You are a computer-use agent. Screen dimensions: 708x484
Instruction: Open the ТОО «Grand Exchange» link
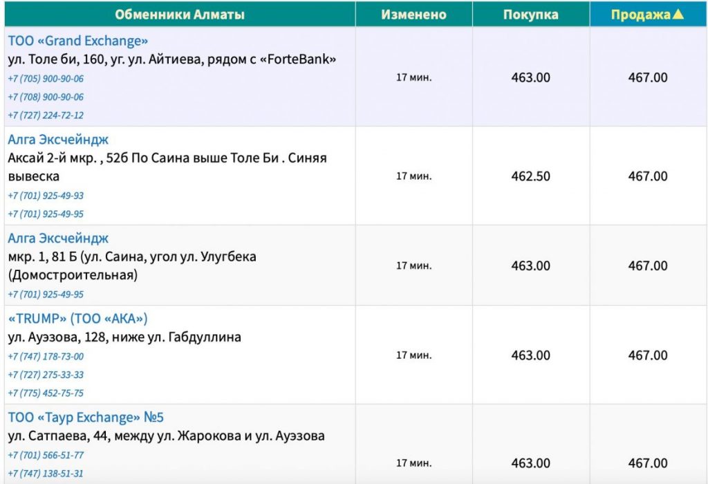(x=77, y=41)
